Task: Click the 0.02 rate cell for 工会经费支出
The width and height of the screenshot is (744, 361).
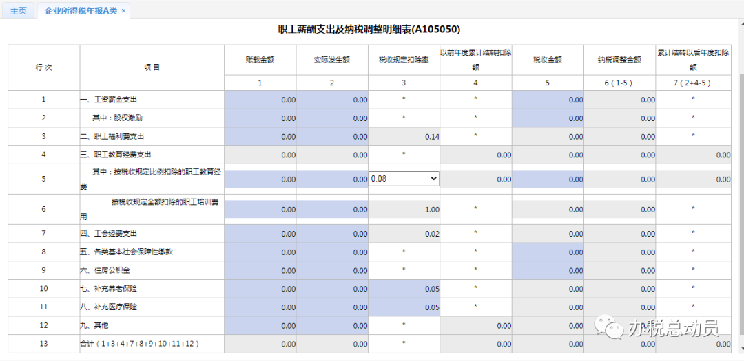Action: coord(404,234)
